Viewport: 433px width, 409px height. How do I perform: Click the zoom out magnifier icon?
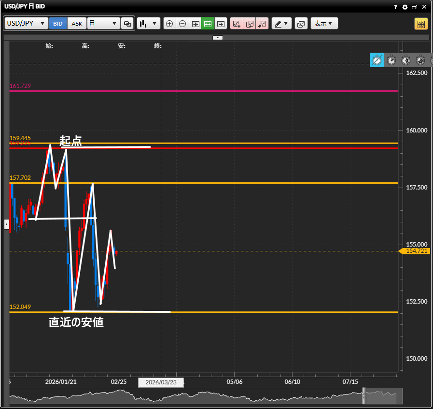[x=182, y=24]
